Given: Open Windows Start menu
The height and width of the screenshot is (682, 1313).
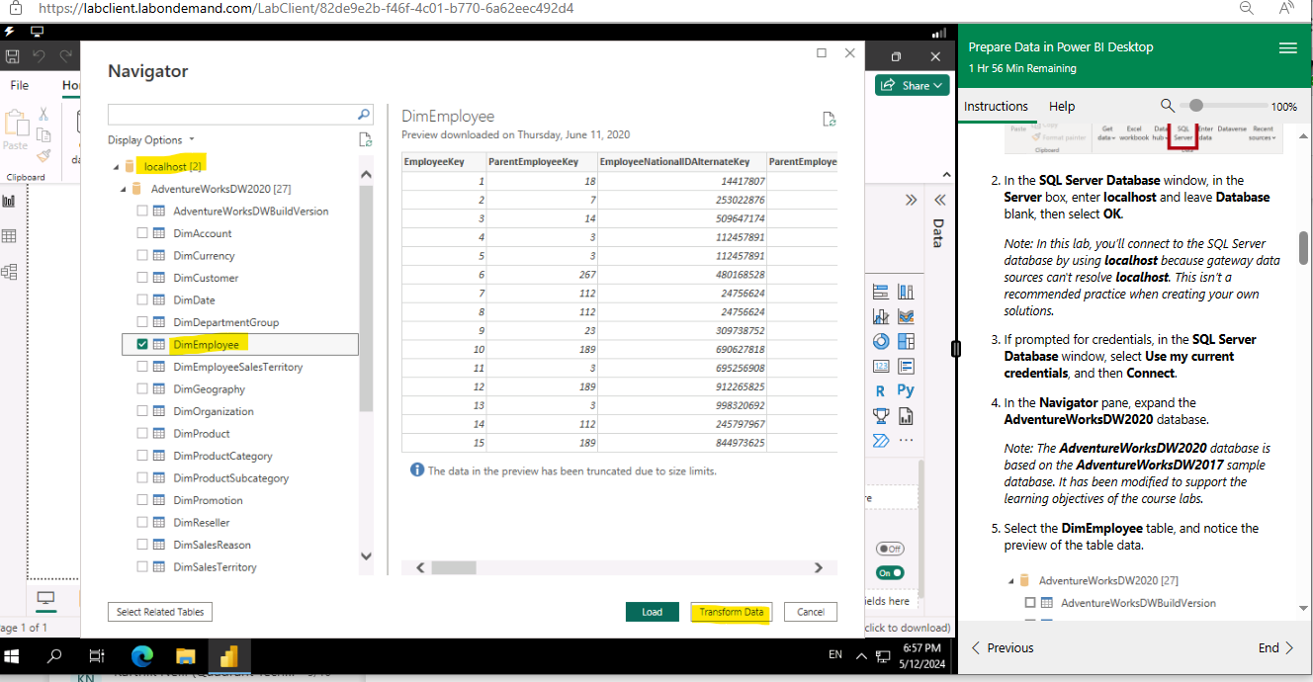Looking at the screenshot, I should [13, 655].
